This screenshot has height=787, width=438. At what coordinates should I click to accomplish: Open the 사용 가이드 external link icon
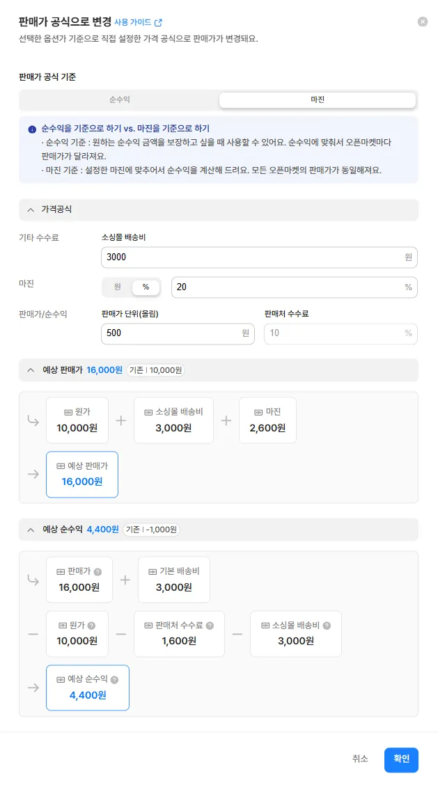point(158,22)
